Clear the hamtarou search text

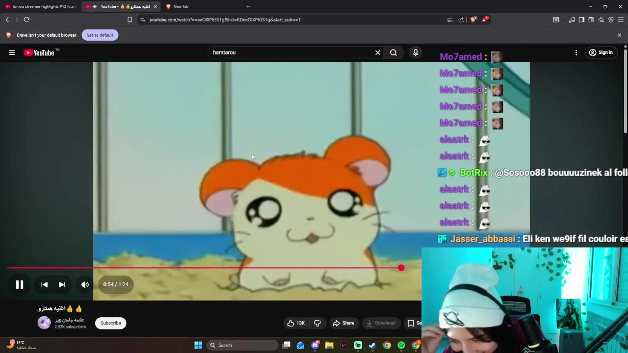click(378, 52)
